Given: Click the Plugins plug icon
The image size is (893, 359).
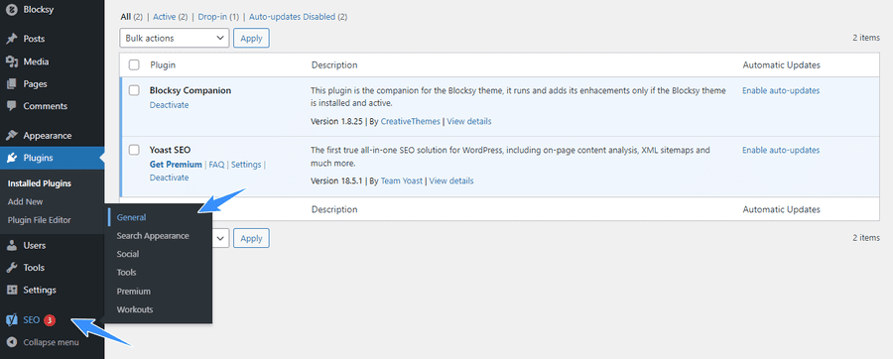Looking at the screenshot, I should (x=11, y=158).
